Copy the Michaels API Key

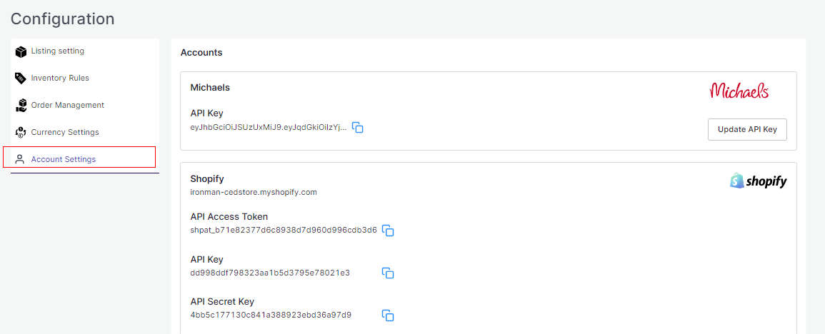point(358,128)
